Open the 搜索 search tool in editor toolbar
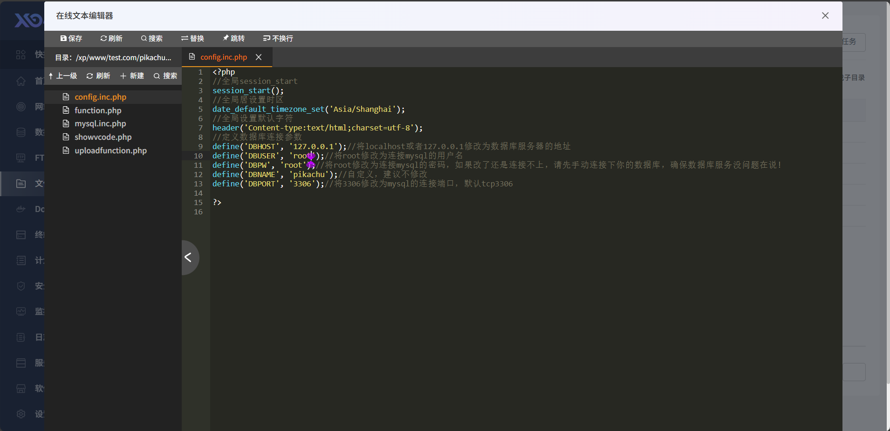890x431 pixels. click(x=152, y=38)
